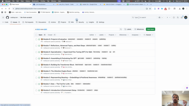Screen dimensions: 189x106
Task: Expand the Copilot dropdown arrow in header
Action: (162, 17)
